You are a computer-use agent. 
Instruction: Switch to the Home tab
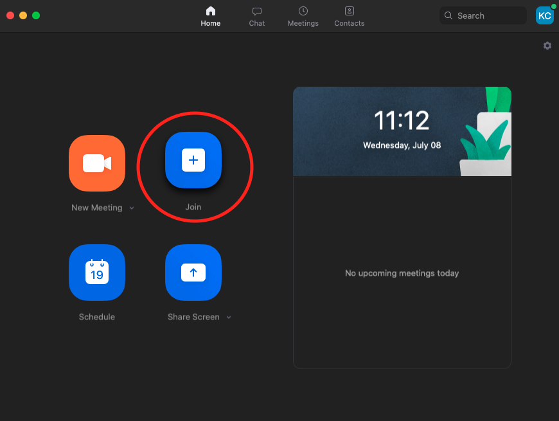pyautogui.click(x=210, y=17)
